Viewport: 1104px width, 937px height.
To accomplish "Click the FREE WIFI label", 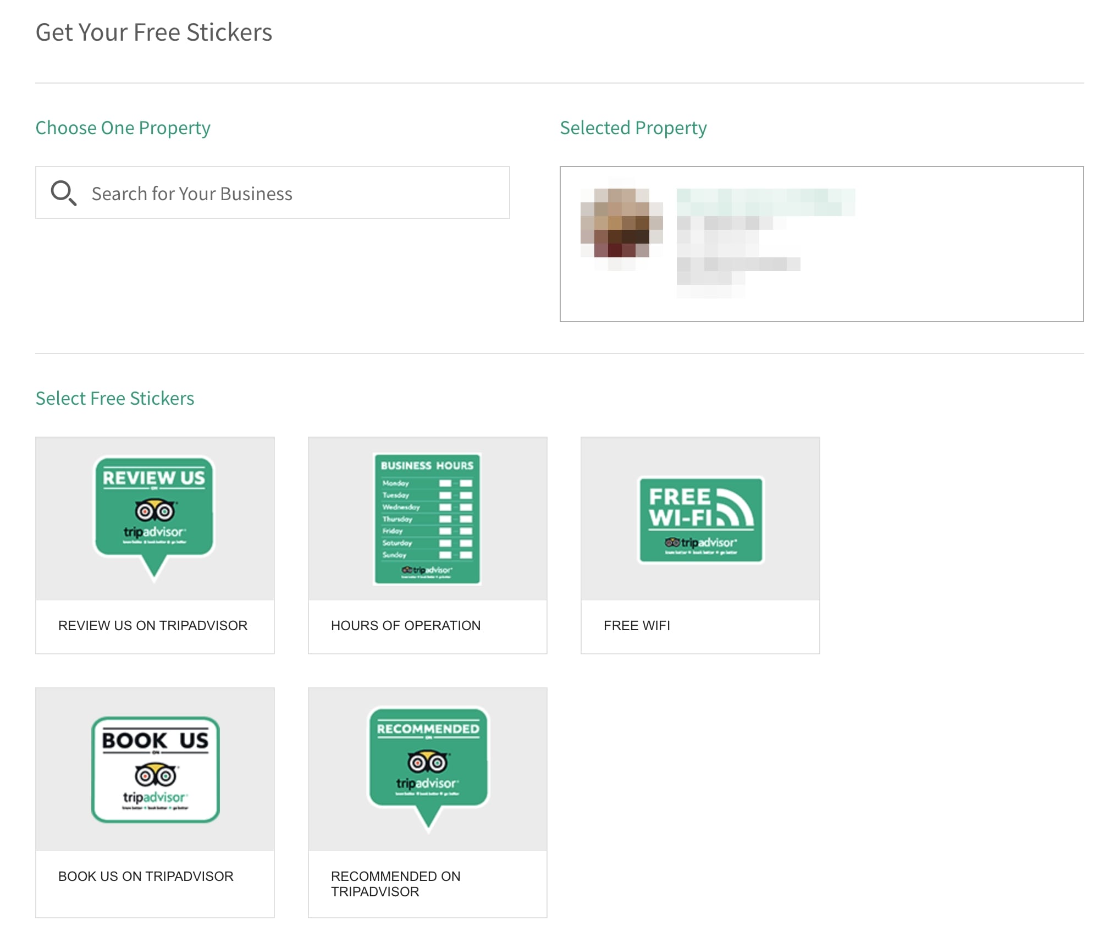I will [x=637, y=626].
